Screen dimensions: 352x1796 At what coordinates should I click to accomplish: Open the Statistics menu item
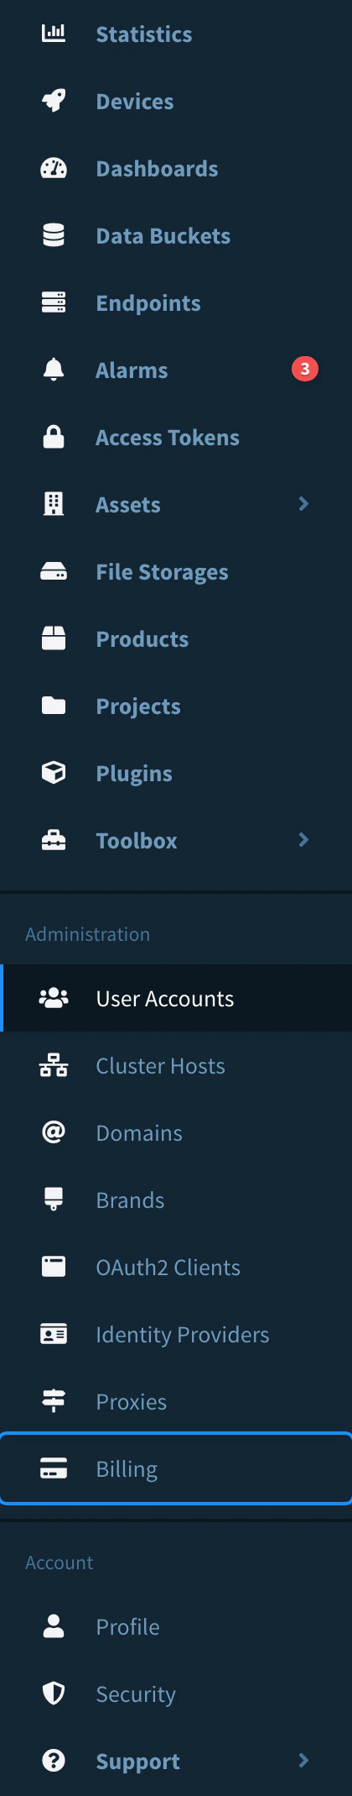coord(176,34)
